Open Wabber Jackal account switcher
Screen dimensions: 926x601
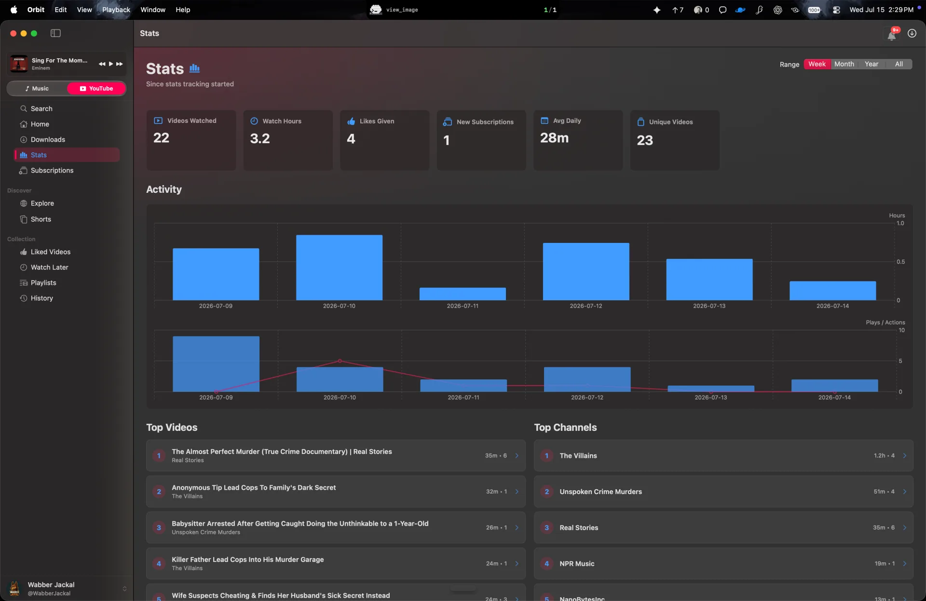tap(68, 588)
